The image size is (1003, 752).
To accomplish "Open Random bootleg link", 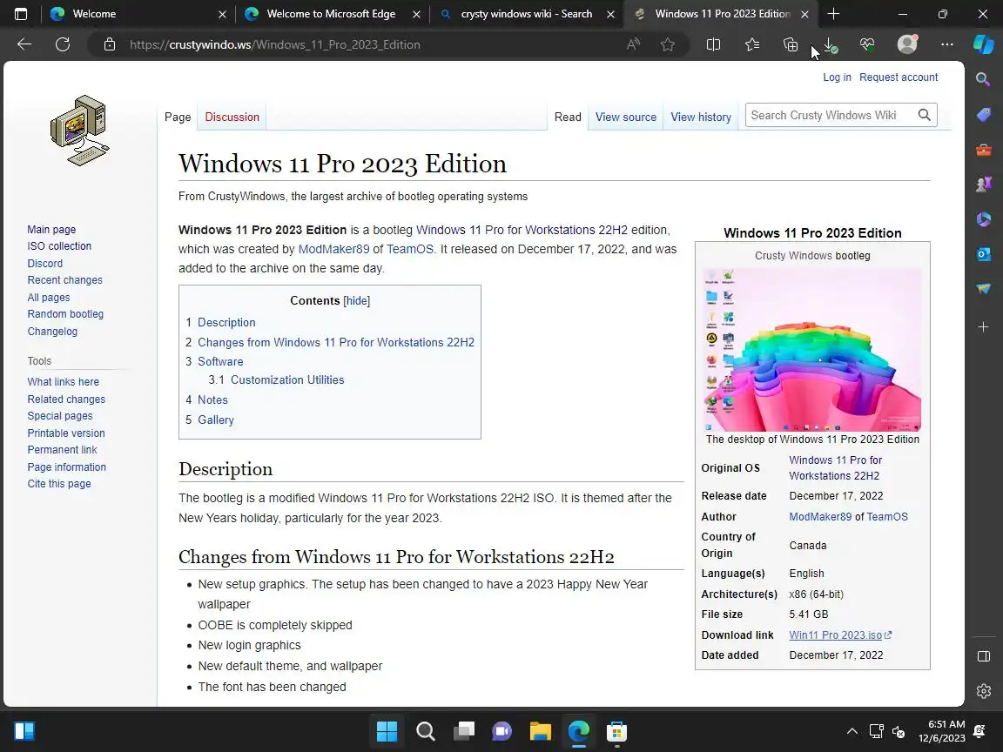I will coord(65,314).
